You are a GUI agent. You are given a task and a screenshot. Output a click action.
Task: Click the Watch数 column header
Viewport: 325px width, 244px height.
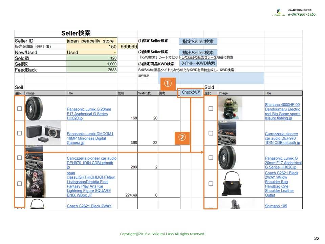[x=148, y=93]
